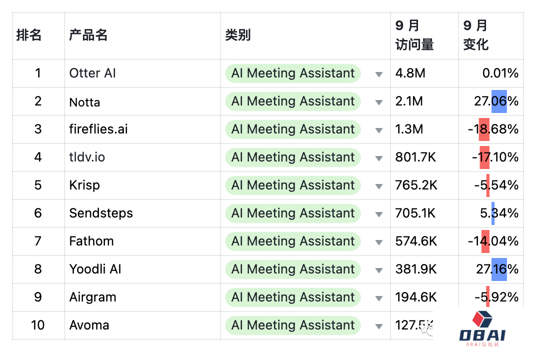Open the Sendsteps row category dropdown arrow

(x=378, y=214)
